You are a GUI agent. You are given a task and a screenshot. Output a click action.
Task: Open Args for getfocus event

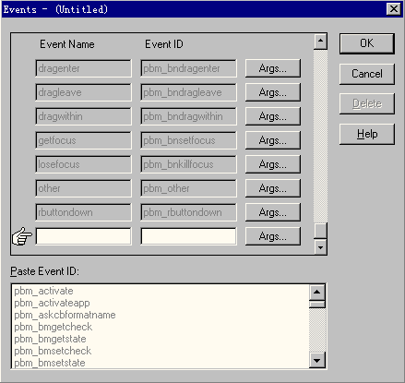point(273,140)
